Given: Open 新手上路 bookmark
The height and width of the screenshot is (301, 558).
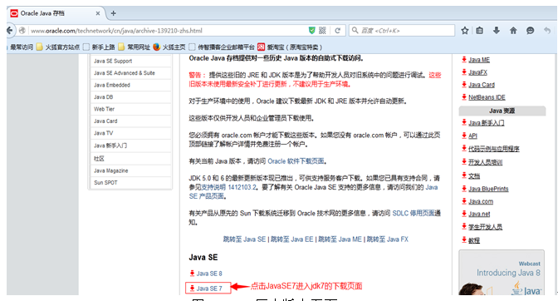Looking at the screenshot, I should tap(99, 47).
